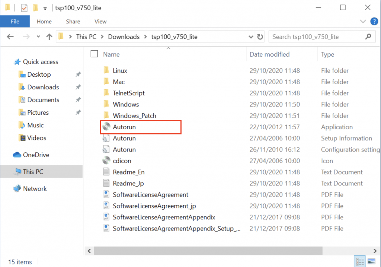
Task: Select the SoftwareLicenseAgreementAppendix PDF icon
Action: coord(106,217)
